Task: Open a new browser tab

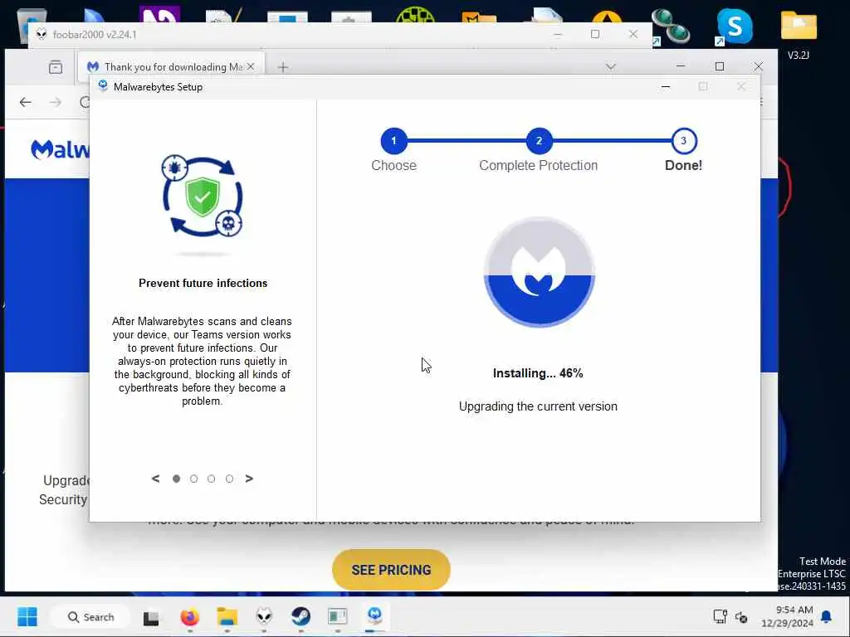Action: coord(283,67)
